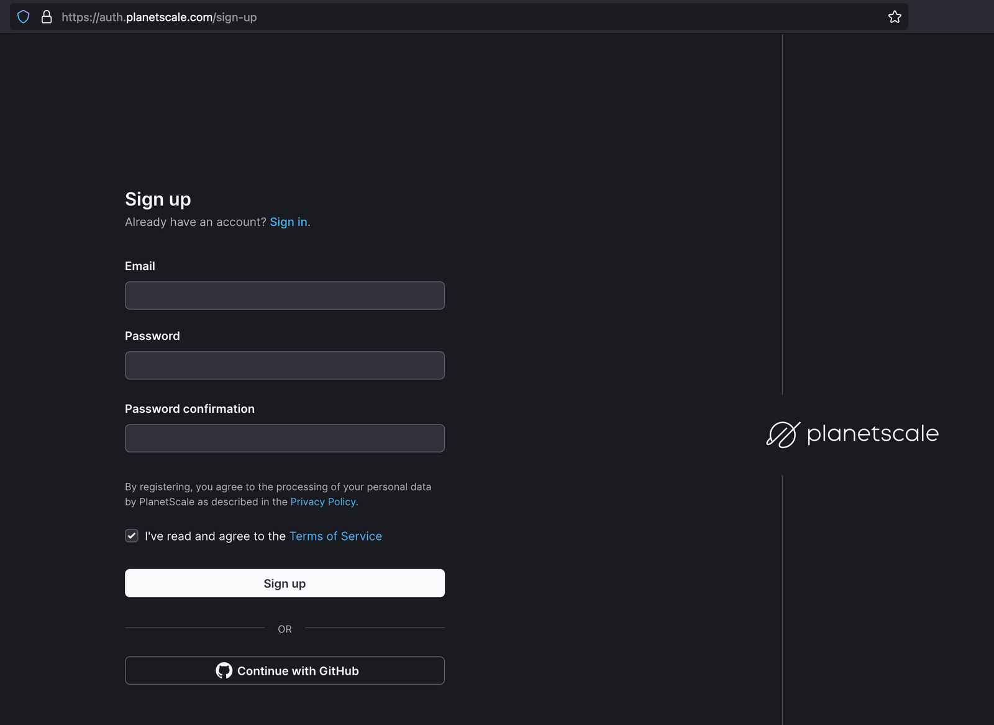Click the tracking protection shield icon
Viewport: 994px width, 725px height.
click(23, 17)
